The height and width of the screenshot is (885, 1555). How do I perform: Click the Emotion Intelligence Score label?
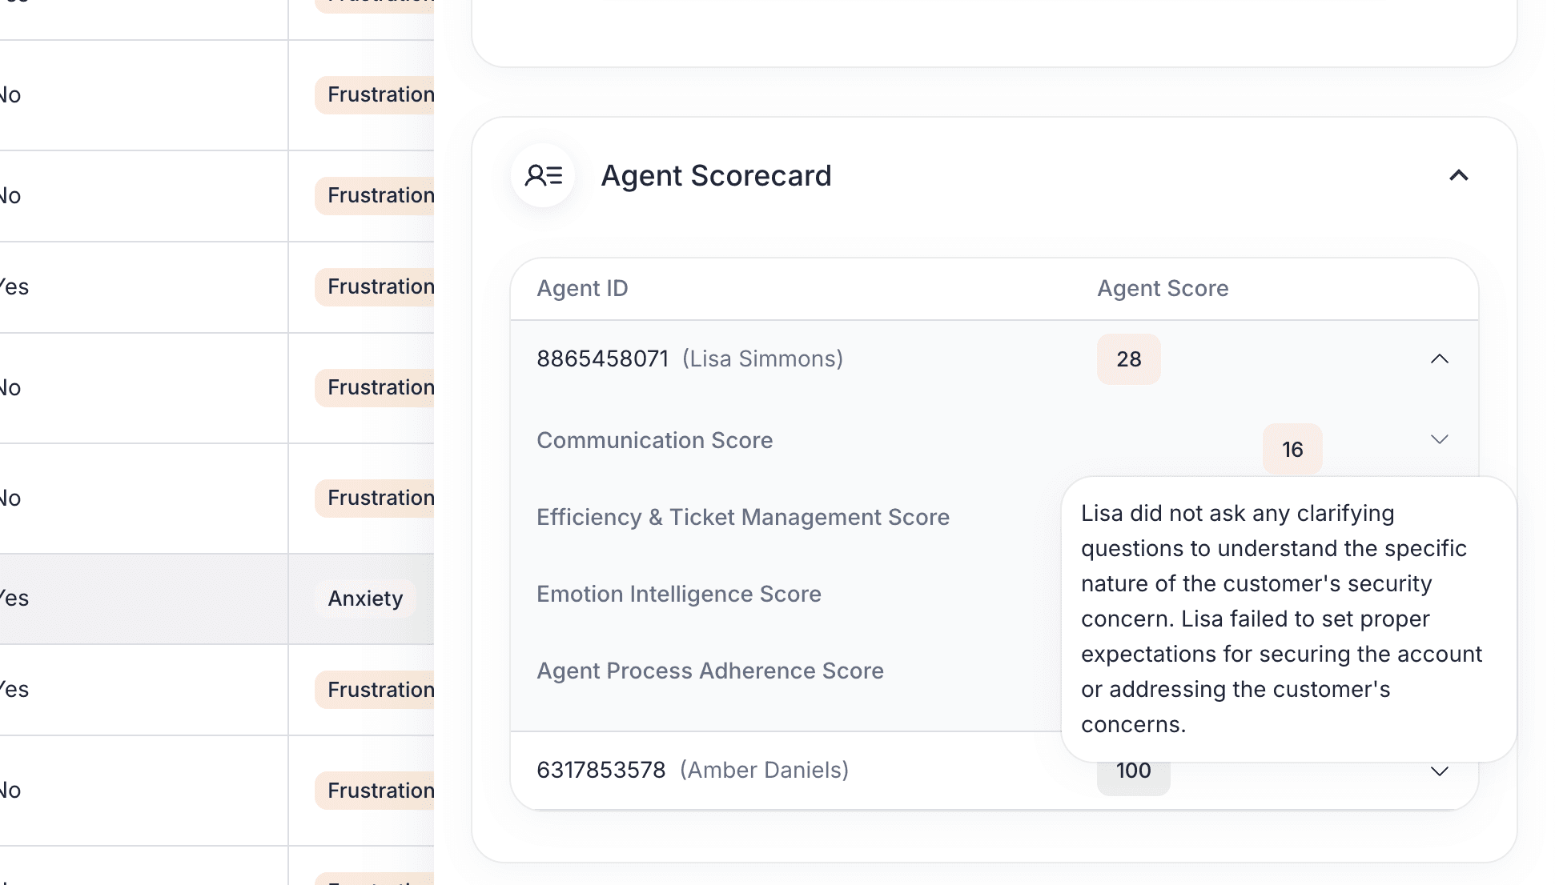point(679,594)
